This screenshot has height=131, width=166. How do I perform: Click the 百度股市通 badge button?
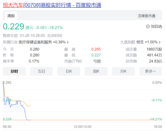(x=147, y=16)
